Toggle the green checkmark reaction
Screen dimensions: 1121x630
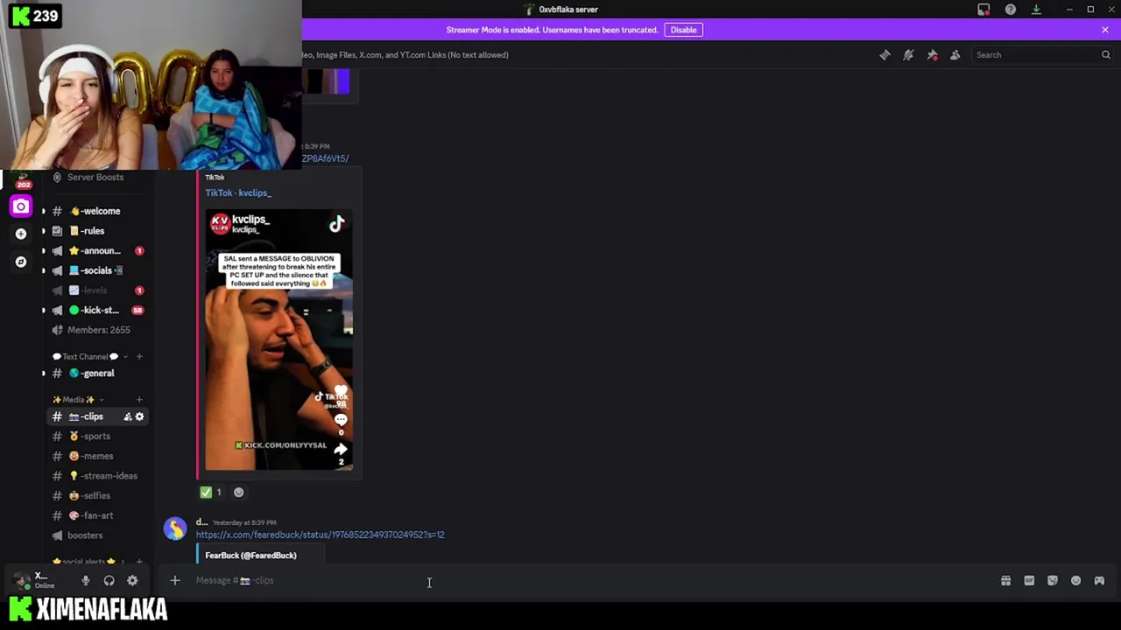tap(212, 493)
